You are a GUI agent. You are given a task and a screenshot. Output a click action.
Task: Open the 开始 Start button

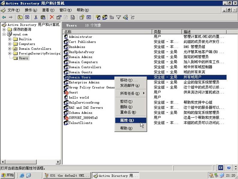click(8, 175)
